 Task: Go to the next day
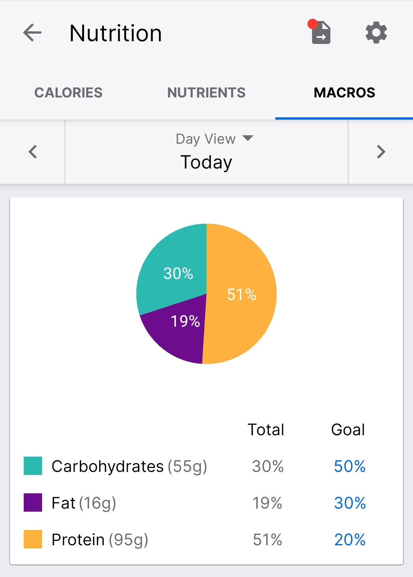[x=380, y=152]
